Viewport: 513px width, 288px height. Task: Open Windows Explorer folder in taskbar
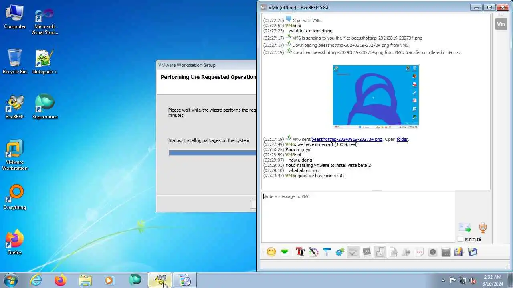[85, 280]
